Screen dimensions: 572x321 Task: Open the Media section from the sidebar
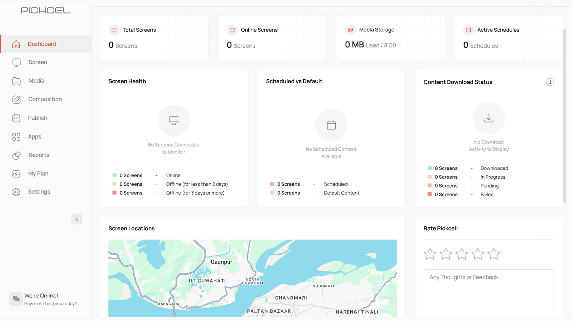pos(16,81)
